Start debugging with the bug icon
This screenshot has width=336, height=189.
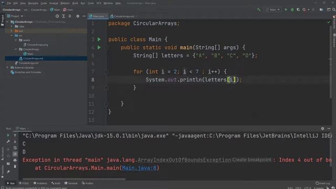(292, 9)
